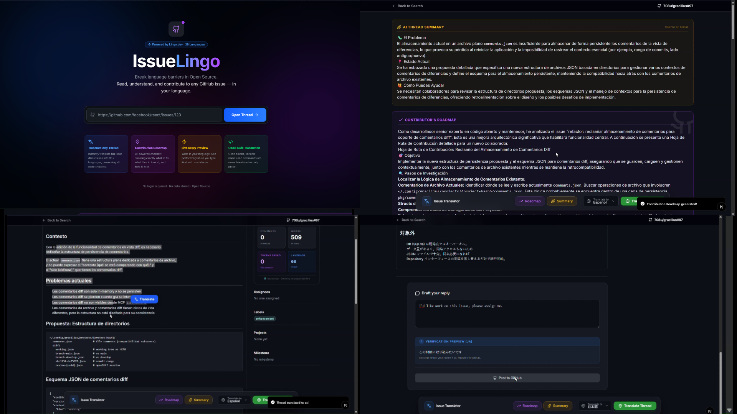Click the Next.js N badge below Post to GitHub
This screenshot has height=414, width=737.
709,411
